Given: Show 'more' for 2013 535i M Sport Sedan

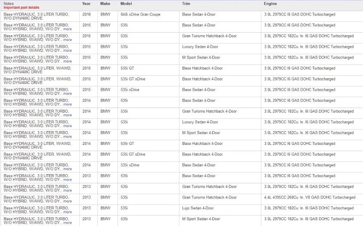Looking at the screenshot, I should (x=68, y=223).
